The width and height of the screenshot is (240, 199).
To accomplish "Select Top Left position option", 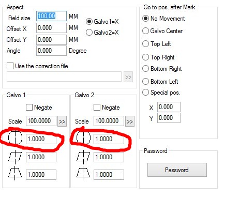I will (x=145, y=44).
